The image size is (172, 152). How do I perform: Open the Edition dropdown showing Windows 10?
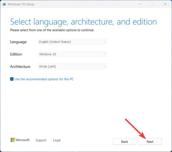click(x=72, y=54)
